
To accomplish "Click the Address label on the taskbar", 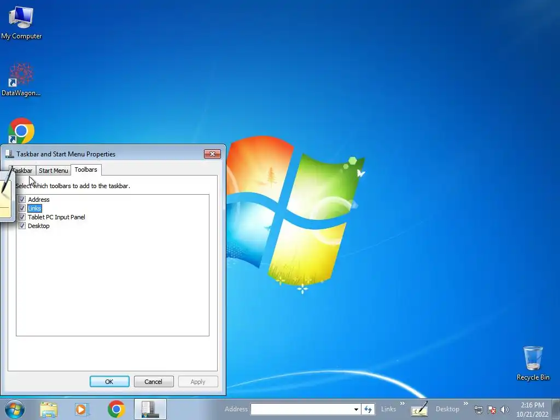I will point(236,409).
